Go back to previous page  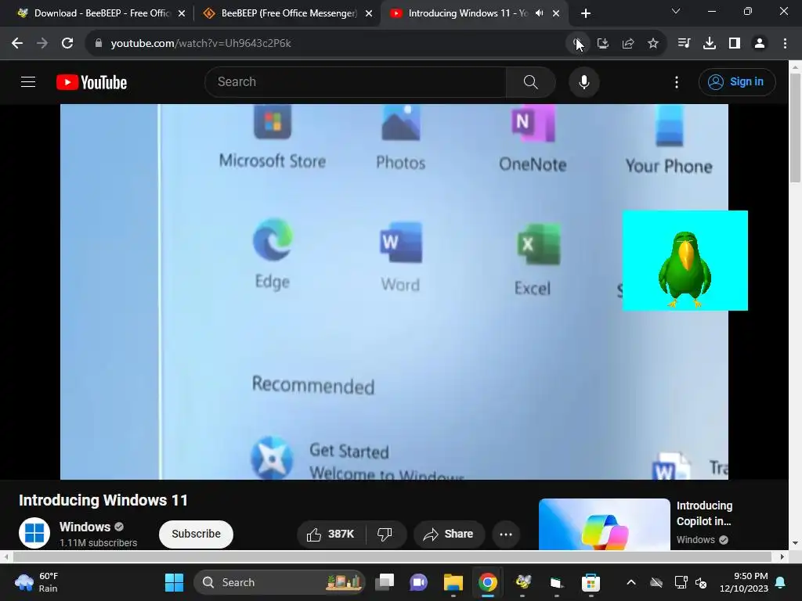tap(17, 43)
